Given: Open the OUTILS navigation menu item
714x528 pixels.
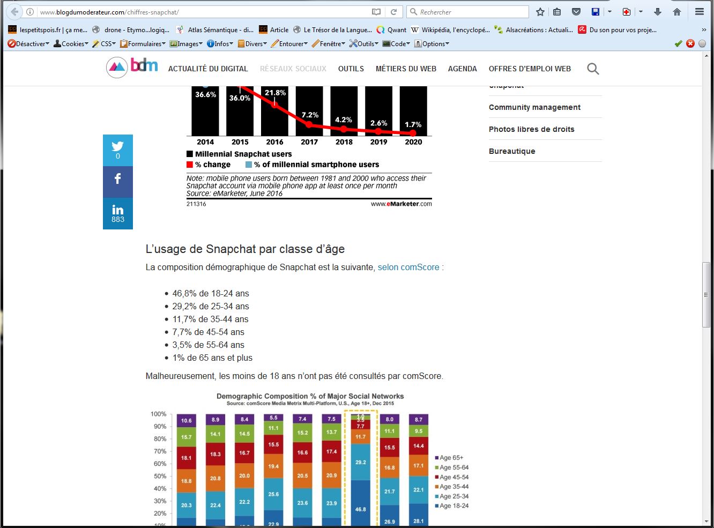Looking at the screenshot, I should click(x=351, y=69).
